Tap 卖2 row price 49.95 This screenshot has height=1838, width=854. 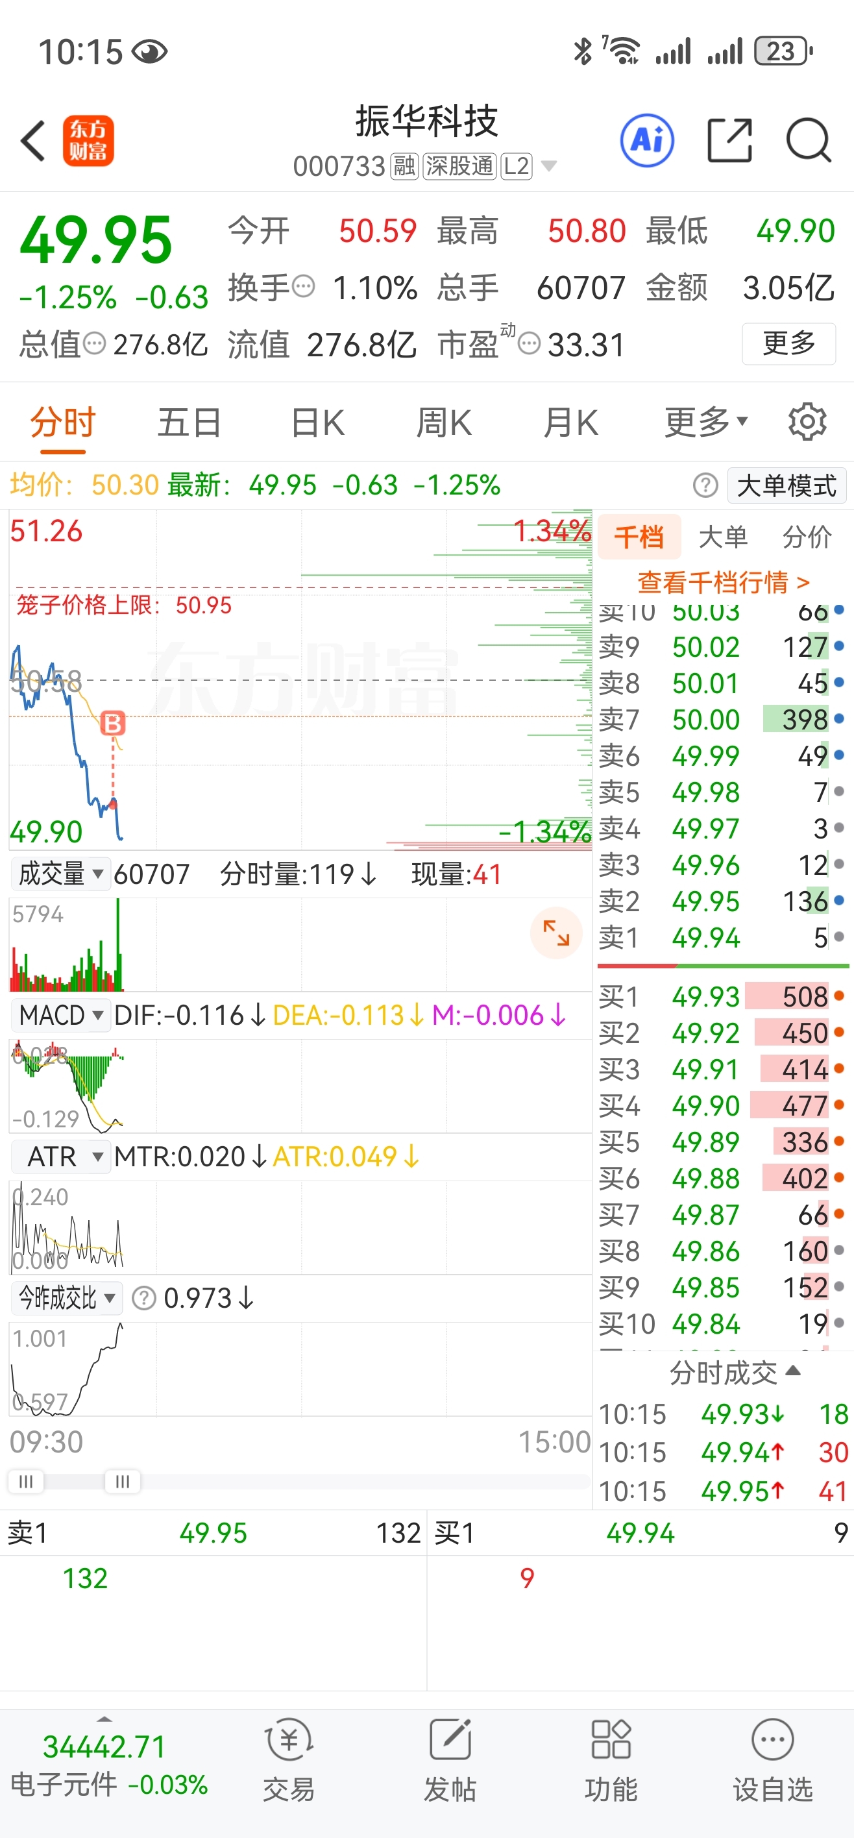(705, 901)
